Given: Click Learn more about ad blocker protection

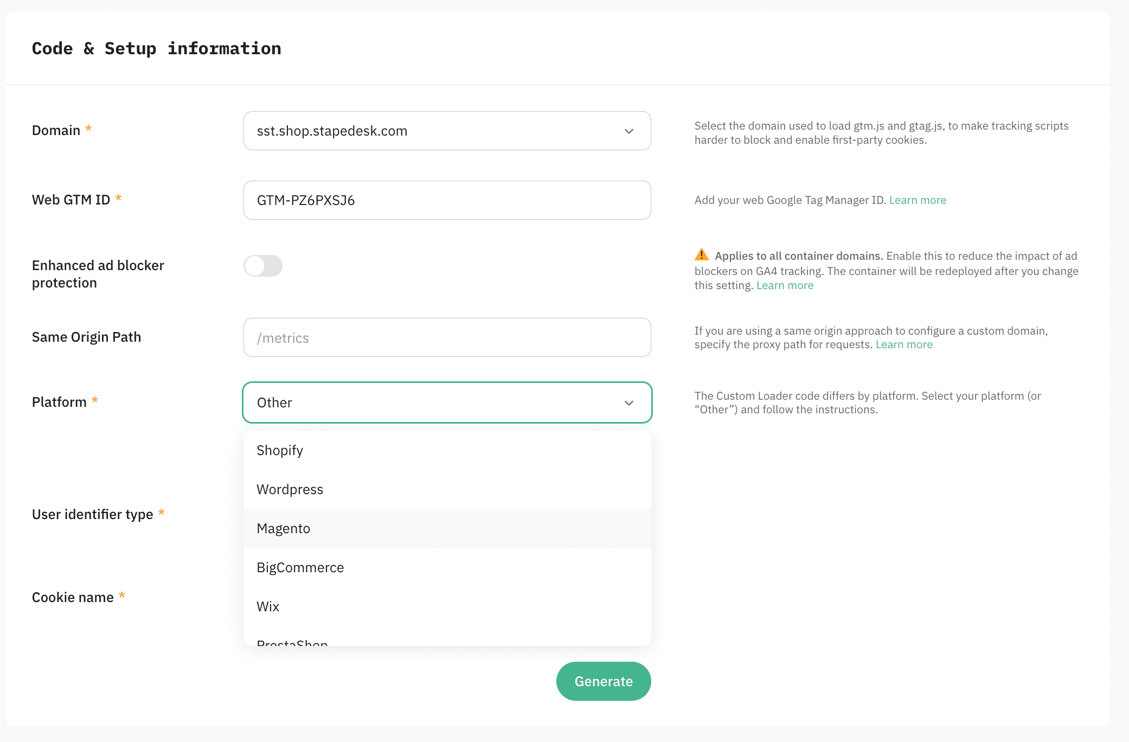Looking at the screenshot, I should point(785,285).
